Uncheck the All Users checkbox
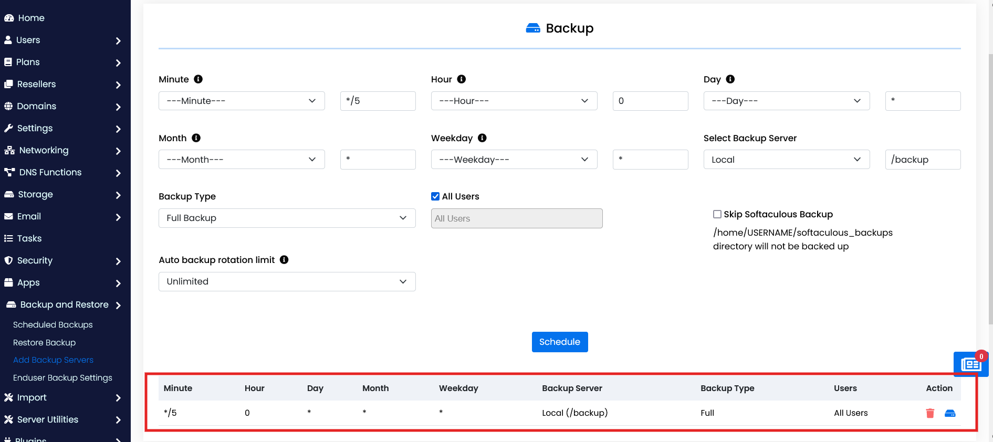The image size is (993, 442). [435, 196]
